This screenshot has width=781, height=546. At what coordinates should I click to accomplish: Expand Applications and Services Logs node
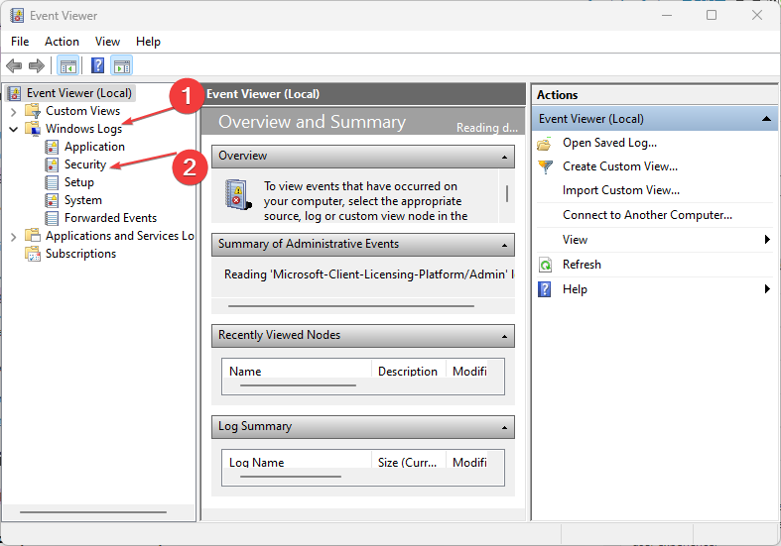(14, 237)
